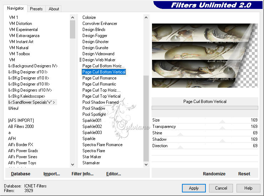Select the AFH category

(12, 139)
